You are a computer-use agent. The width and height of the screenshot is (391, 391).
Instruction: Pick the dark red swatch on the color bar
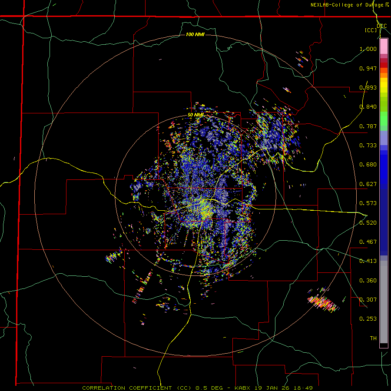point(384,65)
